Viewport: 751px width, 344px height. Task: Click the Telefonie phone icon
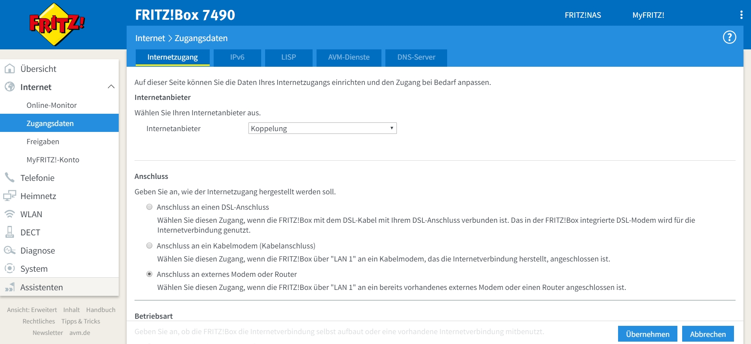coord(9,178)
